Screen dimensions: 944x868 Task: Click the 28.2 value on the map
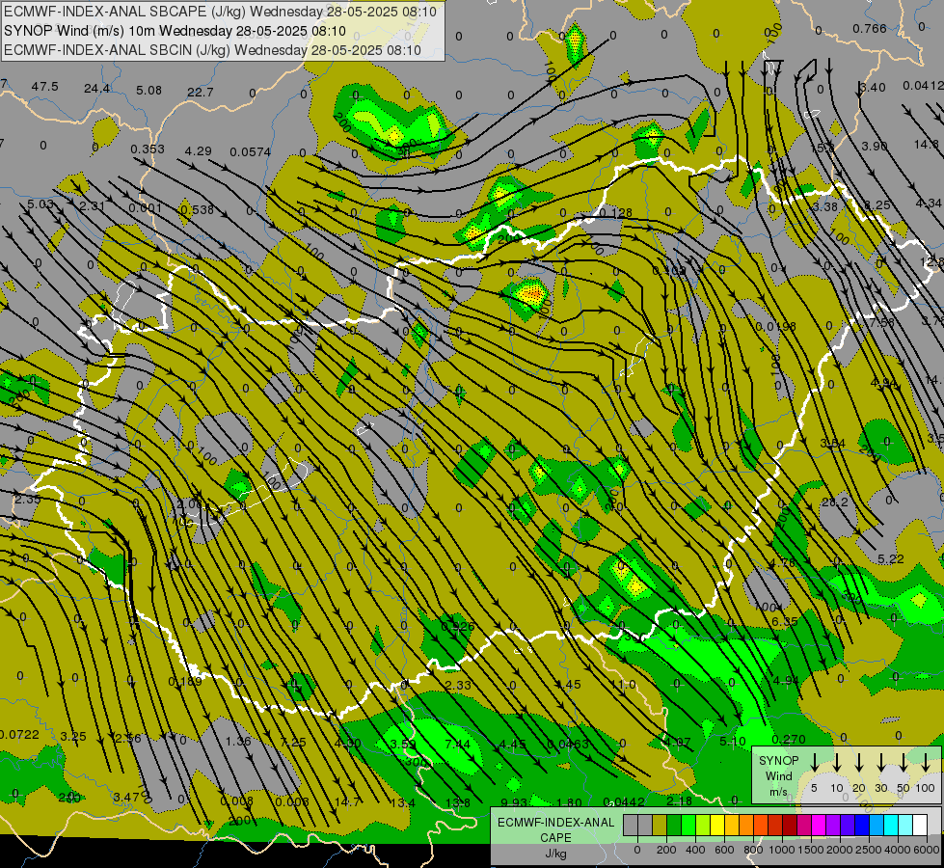(834, 502)
